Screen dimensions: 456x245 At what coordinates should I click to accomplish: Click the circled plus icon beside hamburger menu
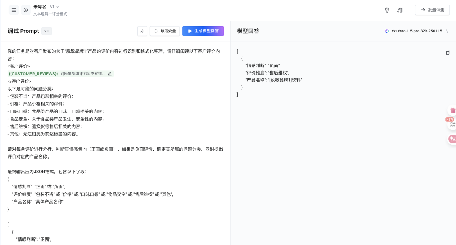click(25, 10)
